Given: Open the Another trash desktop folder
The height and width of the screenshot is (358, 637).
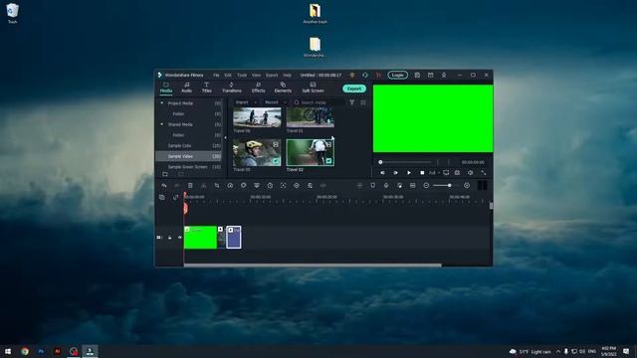Looking at the screenshot, I should (x=315, y=13).
